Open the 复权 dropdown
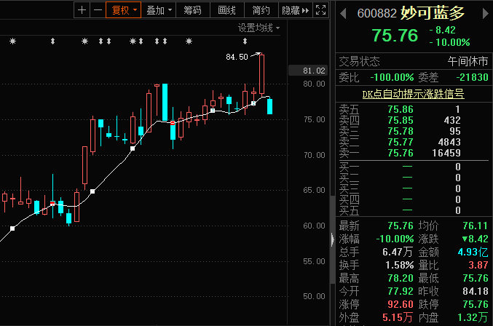The width and height of the screenshot is (493, 326). [123, 10]
